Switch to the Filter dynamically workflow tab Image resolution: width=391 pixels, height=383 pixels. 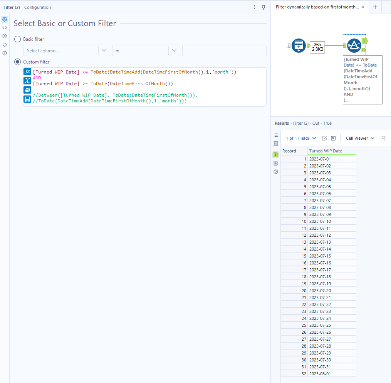(316, 7)
